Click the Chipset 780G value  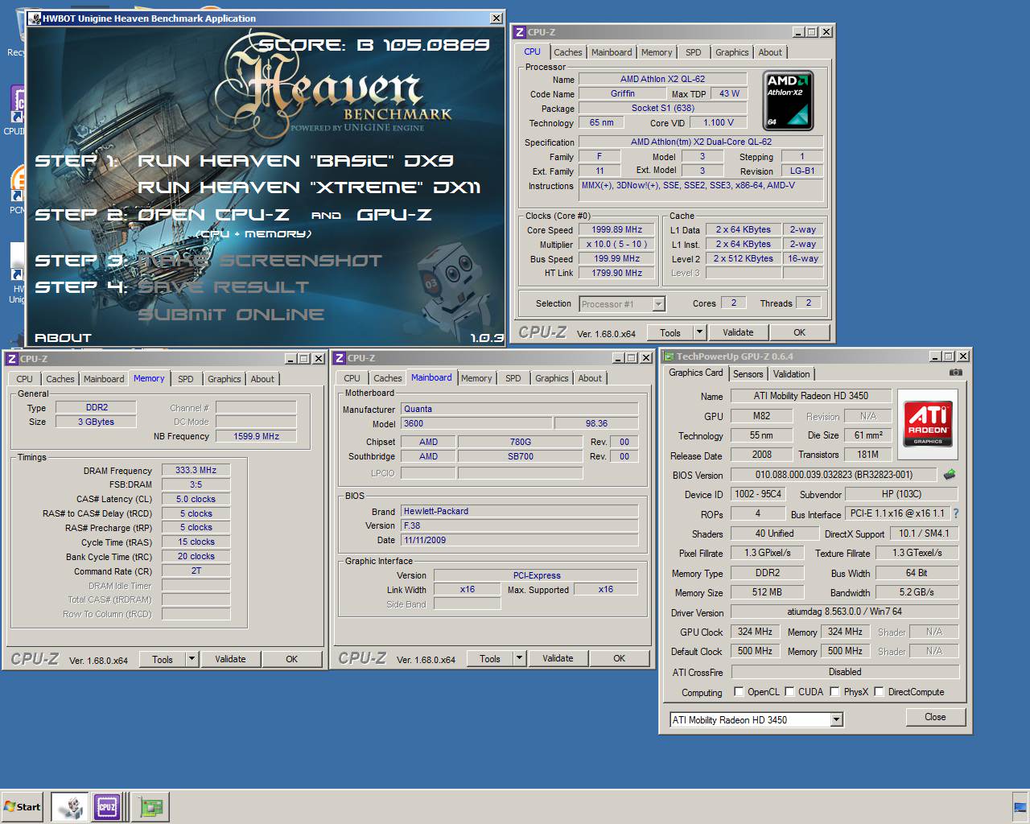pos(520,442)
